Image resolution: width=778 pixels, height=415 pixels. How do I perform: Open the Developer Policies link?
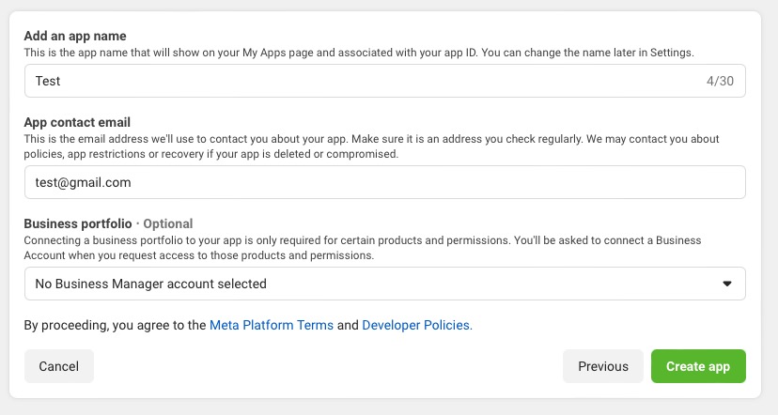[x=416, y=326]
